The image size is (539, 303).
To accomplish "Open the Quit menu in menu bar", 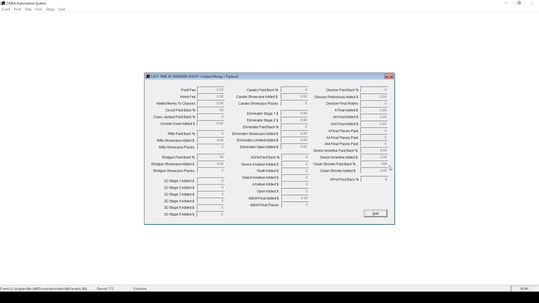I will tap(61, 9).
